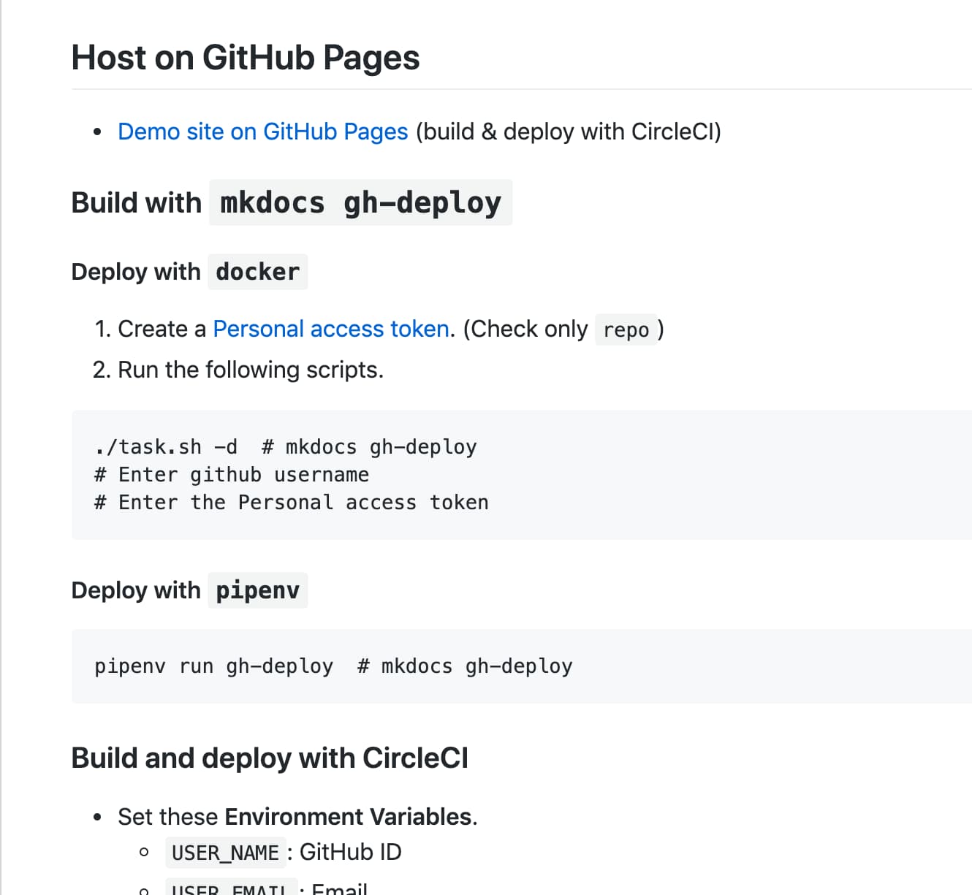Click the USER_NAME variable code
The image size is (972, 895).
tap(225, 853)
